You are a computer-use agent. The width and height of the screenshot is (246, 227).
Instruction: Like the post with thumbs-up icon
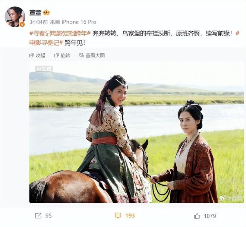(197, 216)
